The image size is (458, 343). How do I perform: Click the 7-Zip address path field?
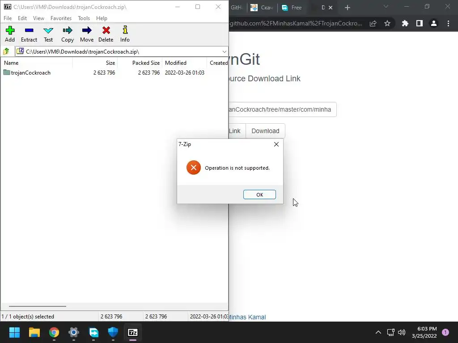tap(122, 52)
